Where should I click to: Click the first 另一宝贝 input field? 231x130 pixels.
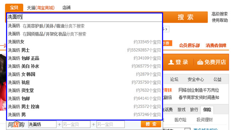pyautogui.click(x=76, y=125)
